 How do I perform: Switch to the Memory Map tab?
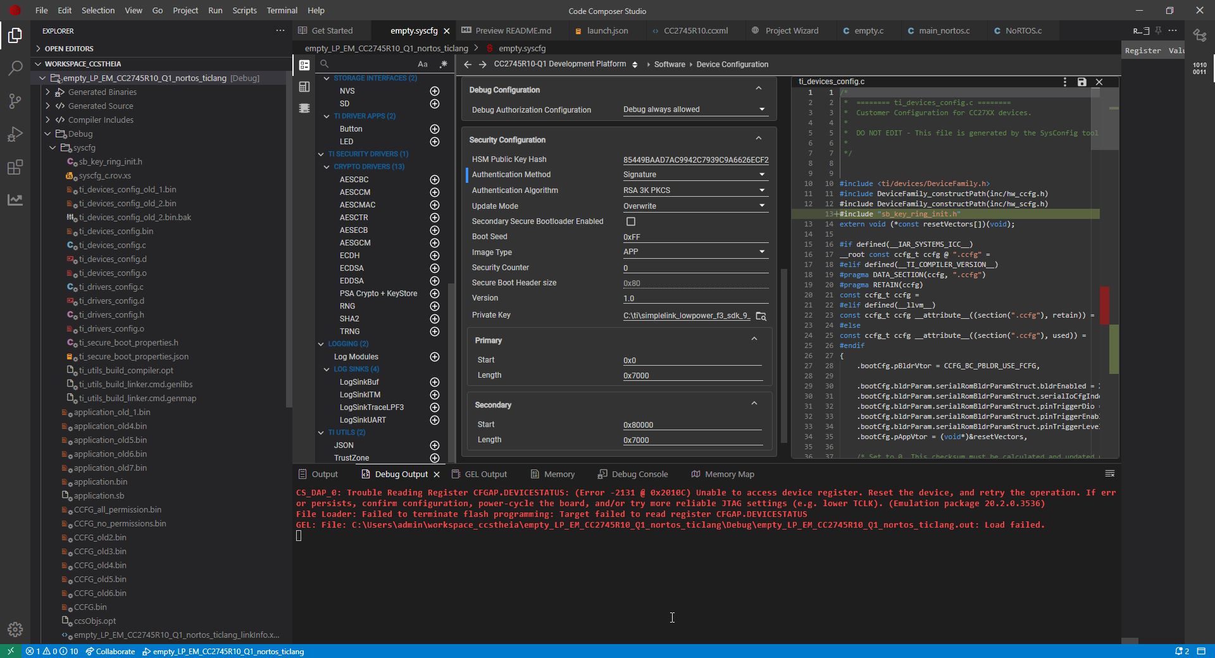coord(729,475)
